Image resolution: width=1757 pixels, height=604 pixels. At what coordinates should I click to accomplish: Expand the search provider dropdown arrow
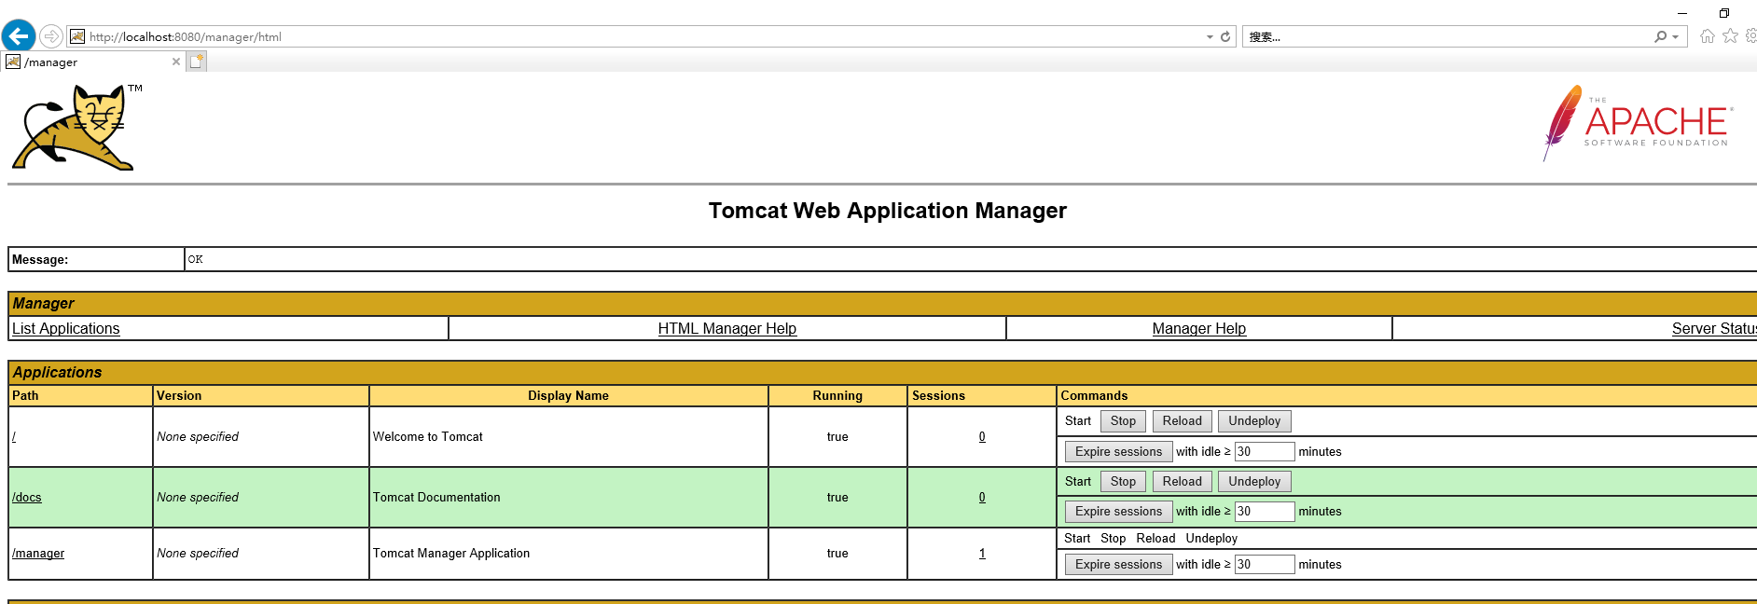pos(1676,37)
